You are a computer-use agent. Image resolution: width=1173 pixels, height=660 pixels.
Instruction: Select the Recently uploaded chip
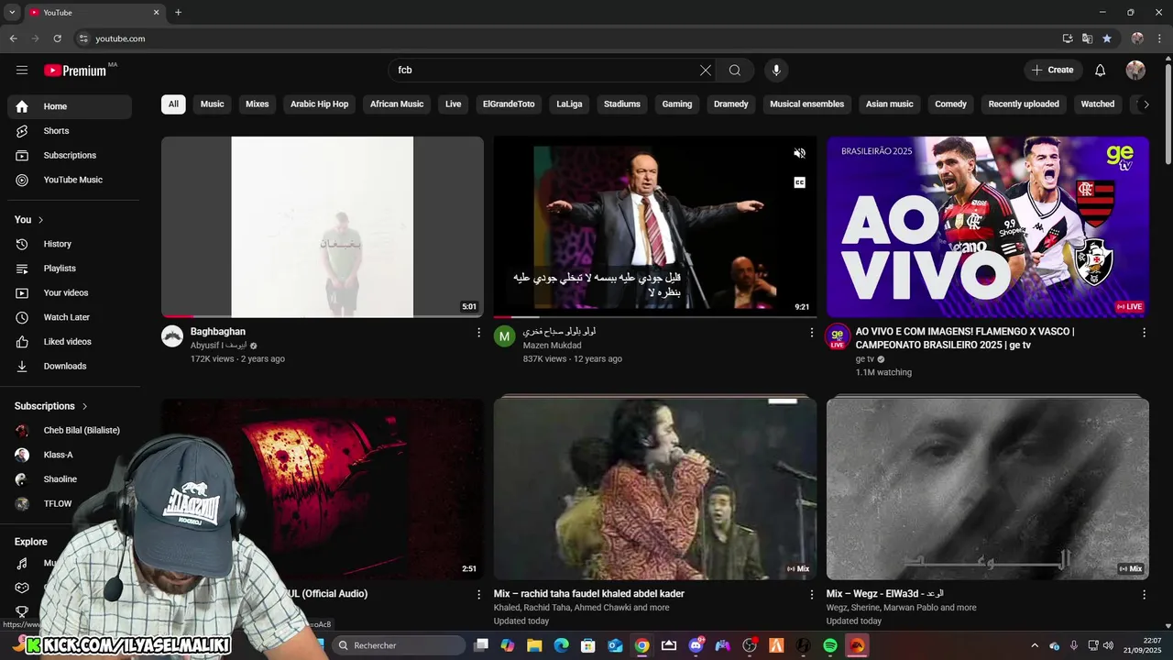point(1024,104)
